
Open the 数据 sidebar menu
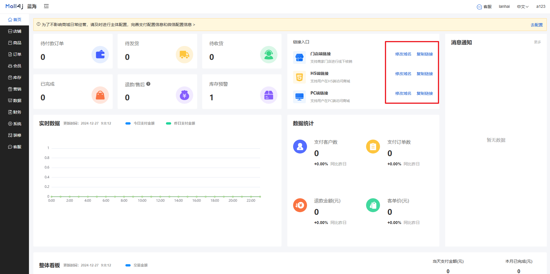click(14, 101)
